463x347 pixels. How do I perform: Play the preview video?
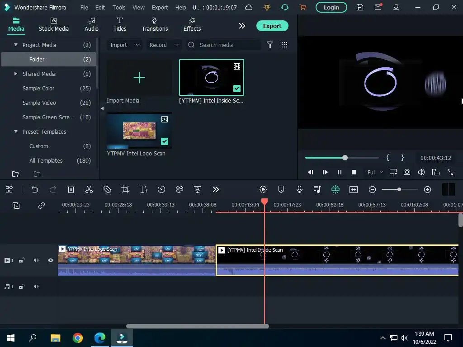tap(325, 172)
